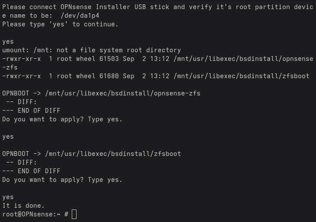Click the last 'yes' before 'It is done'
Viewport: 316px width, 222px height.
point(8,197)
